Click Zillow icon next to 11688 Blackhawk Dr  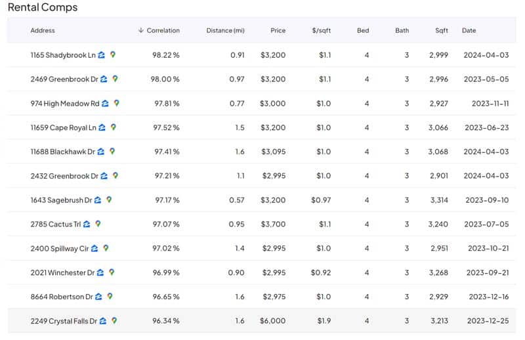[101, 152]
